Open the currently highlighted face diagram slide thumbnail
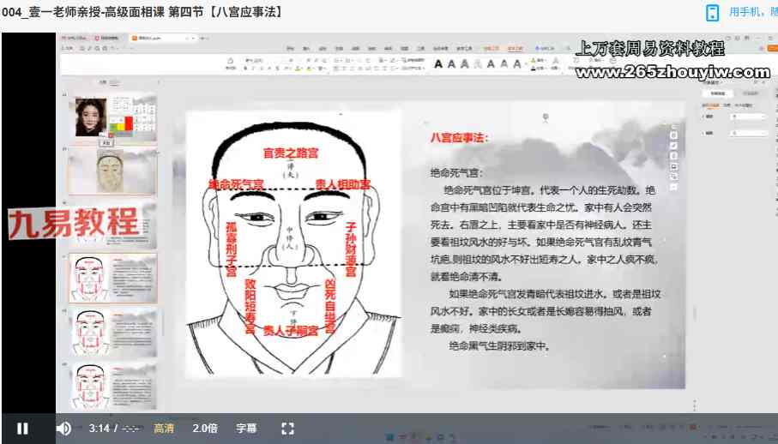Image resolution: width=778 pixels, height=444 pixels. coord(112,277)
